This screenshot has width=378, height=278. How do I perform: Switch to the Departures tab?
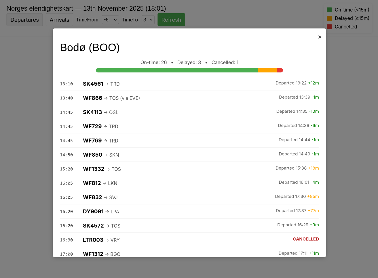(x=24, y=20)
